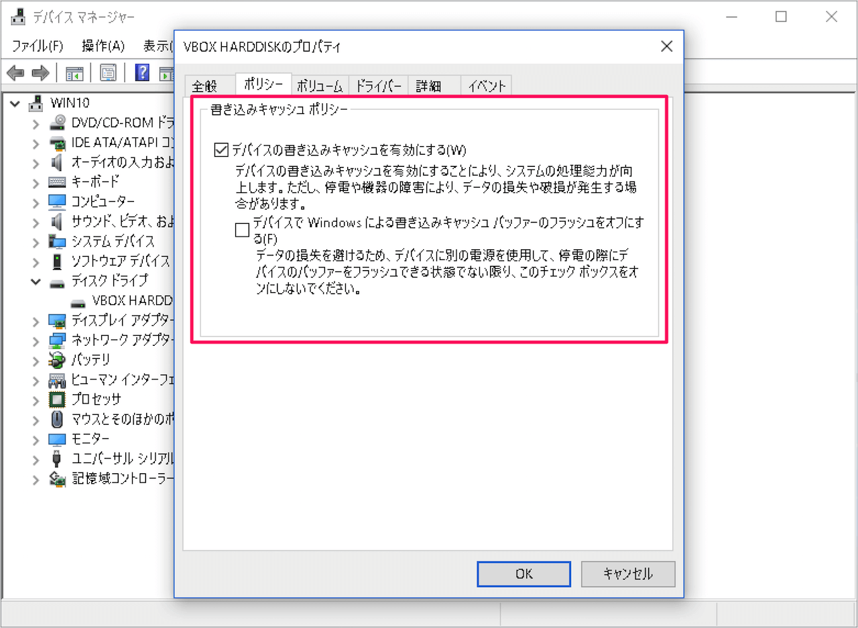Image resolution: width=858 pixels, height=628 pixels.
Task: Click the display adapters (ディスプレイ アダプター) icon
Action: click(x=58, y=320)
